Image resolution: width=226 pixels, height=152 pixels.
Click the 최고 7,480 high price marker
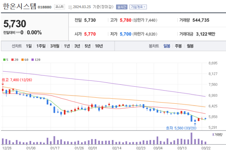coord(17,80)
